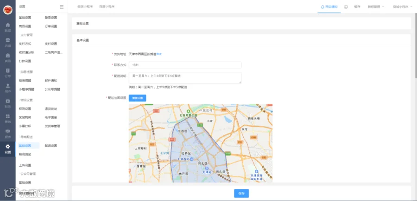Click the blue 保存 save button

pos(241,193)
